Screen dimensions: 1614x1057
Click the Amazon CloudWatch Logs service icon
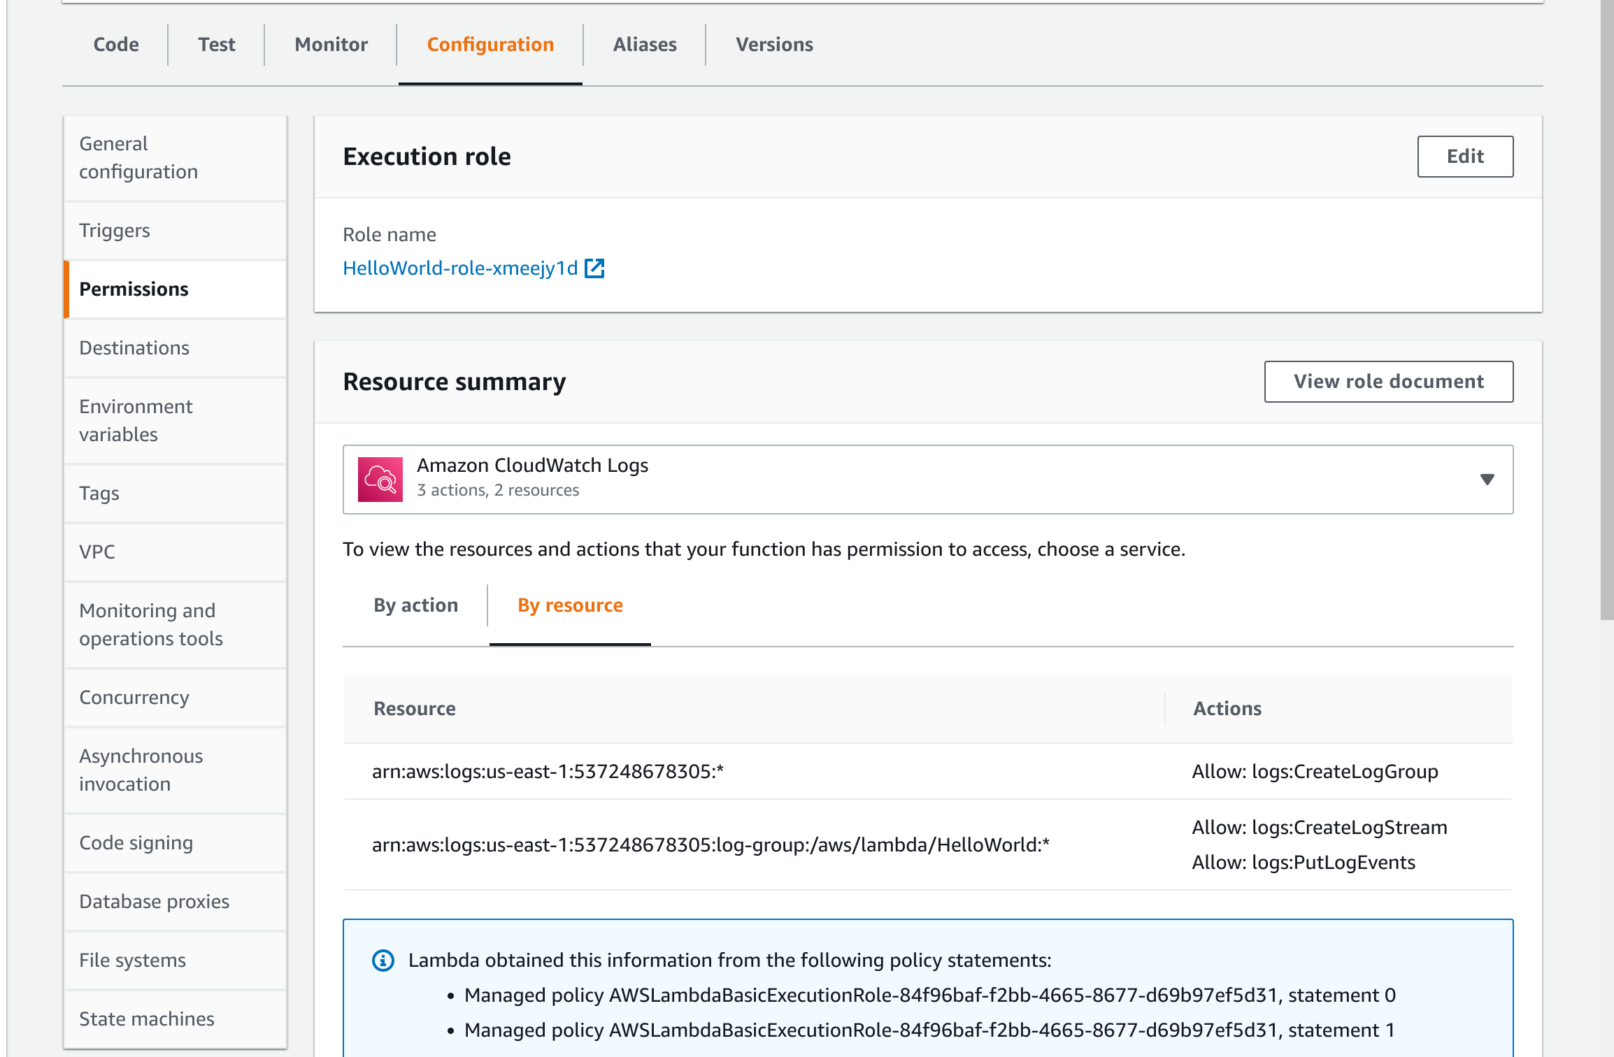(x=380, y=480)
